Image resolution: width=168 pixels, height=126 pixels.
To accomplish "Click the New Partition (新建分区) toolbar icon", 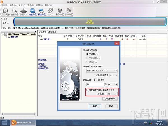I will (41, 12).
